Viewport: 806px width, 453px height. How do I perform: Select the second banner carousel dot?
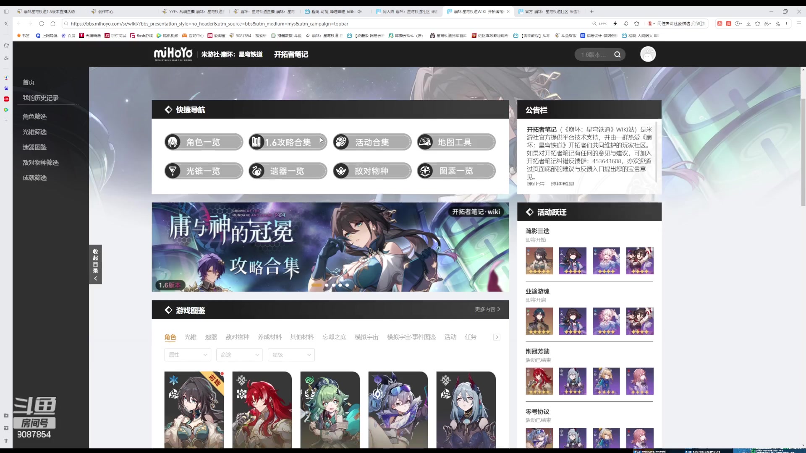327,285
